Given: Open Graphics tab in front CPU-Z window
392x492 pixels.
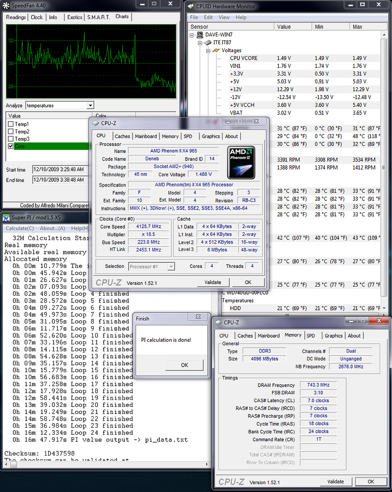Looking at the screenshot, I should [x=211, y=136].
